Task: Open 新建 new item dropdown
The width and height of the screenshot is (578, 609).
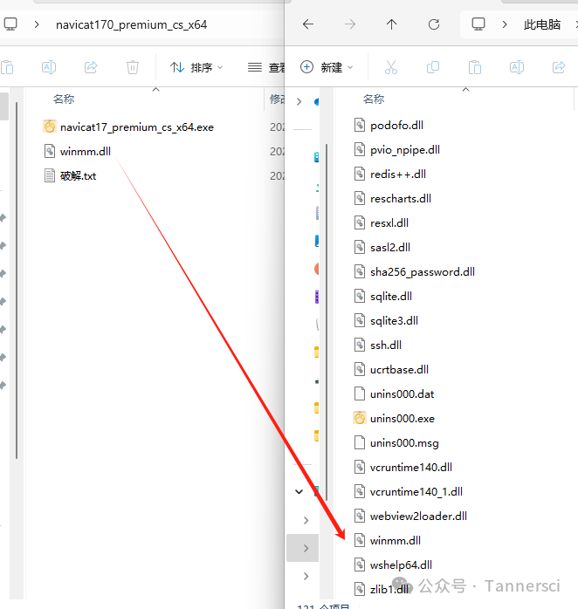Action: click(327, 67)
